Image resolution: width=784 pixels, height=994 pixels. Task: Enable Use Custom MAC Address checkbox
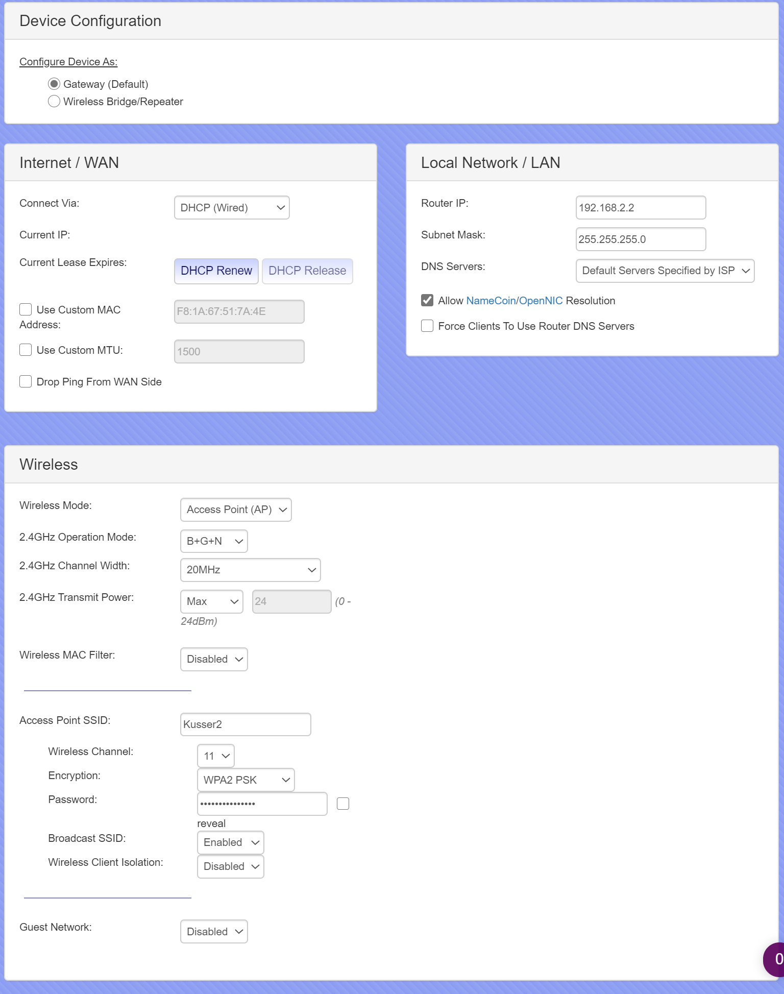[x=26, y=309]
